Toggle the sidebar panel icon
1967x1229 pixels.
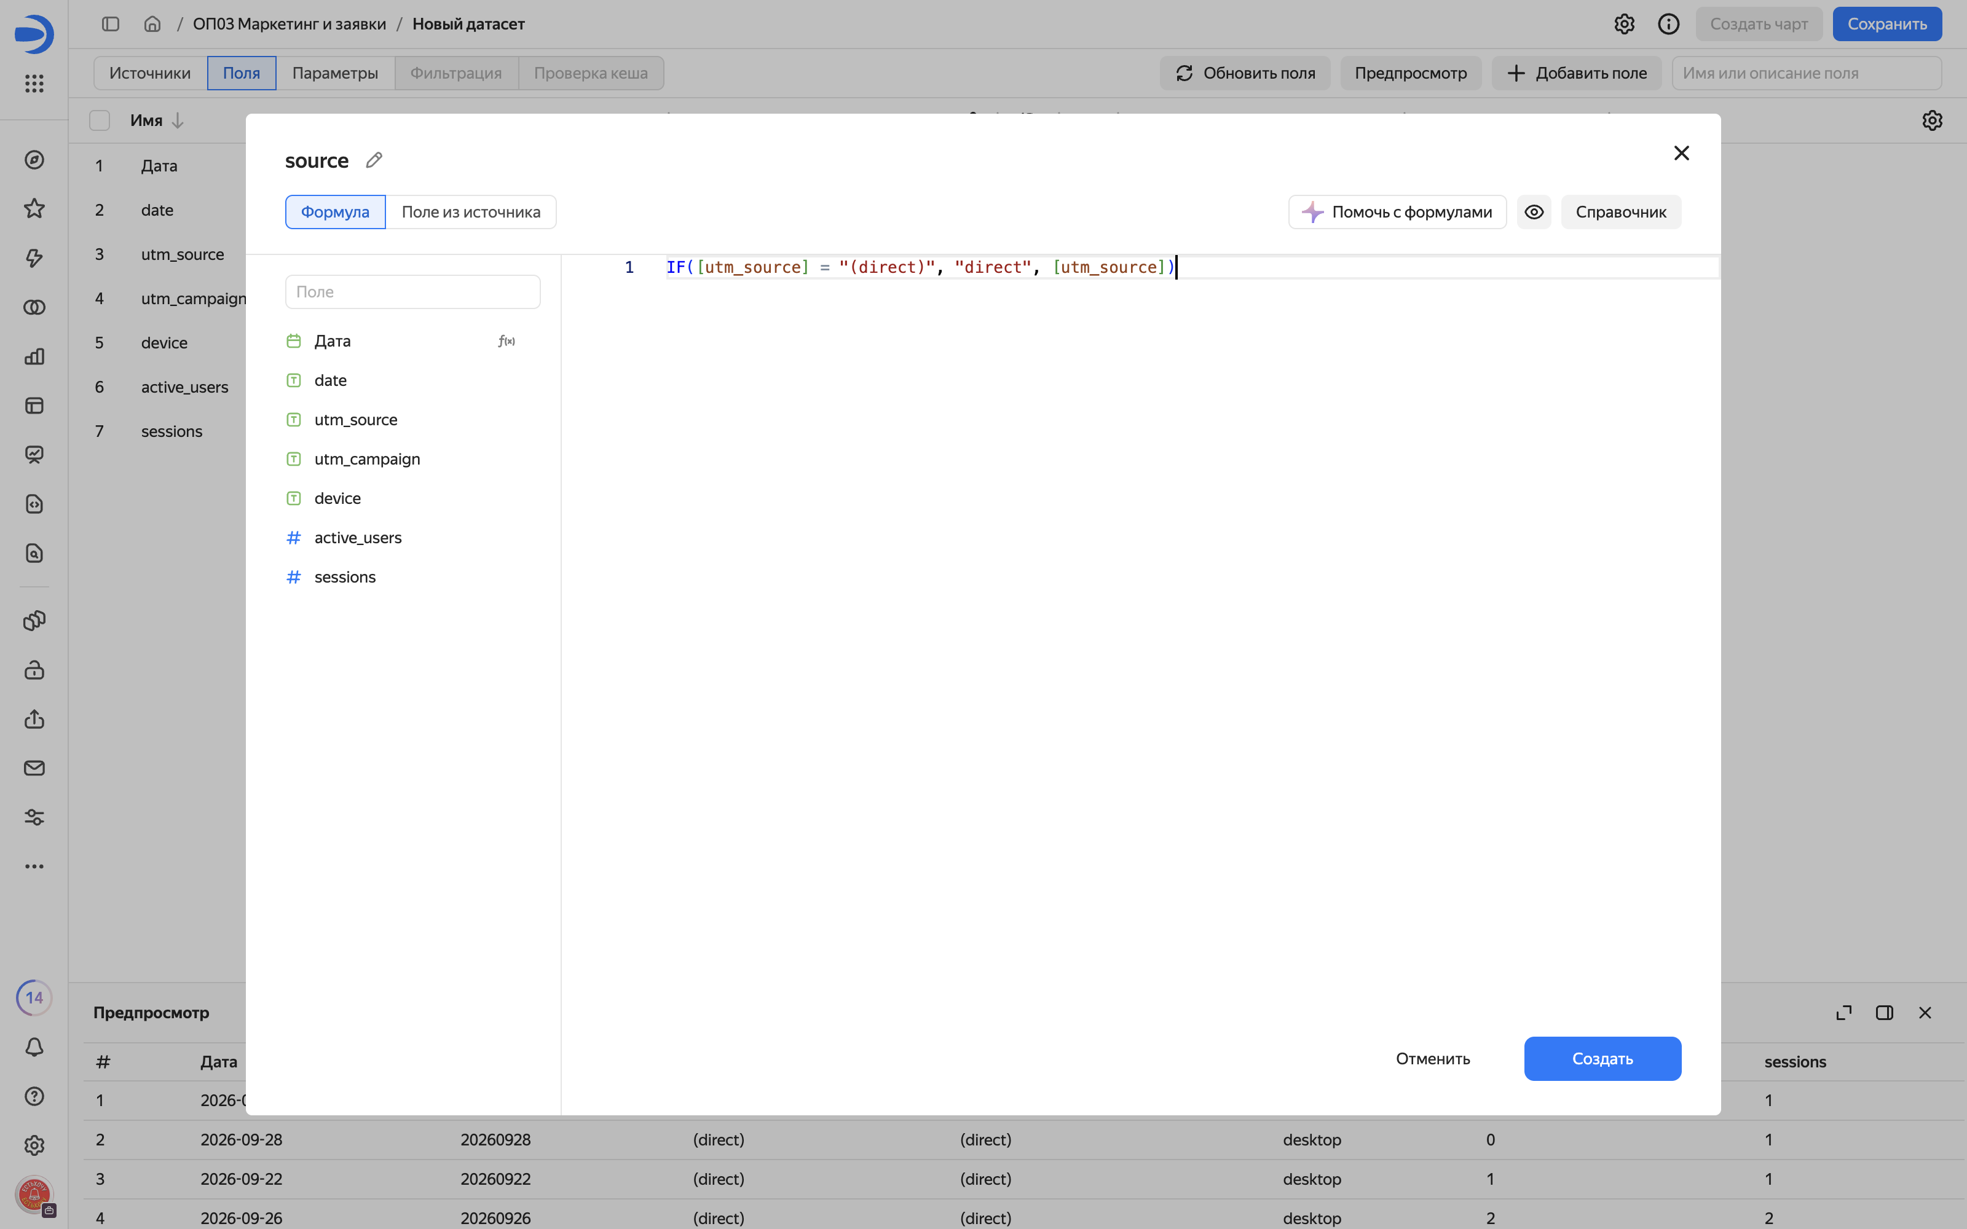[111, 23]
